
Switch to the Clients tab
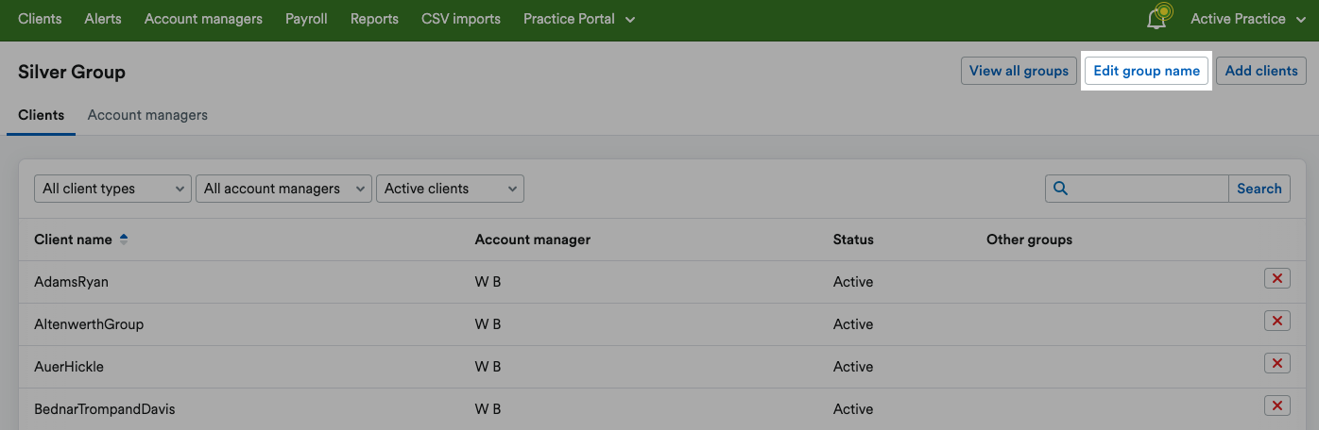coord(42,115)
